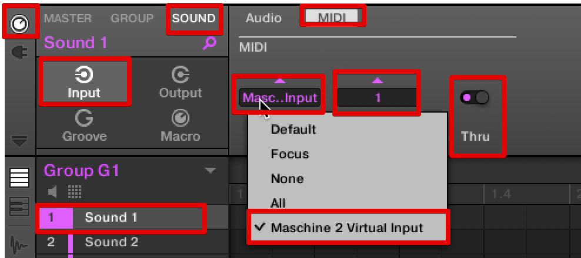Expand the Group G1 dropdown arrow

click(x=210, y=171)
